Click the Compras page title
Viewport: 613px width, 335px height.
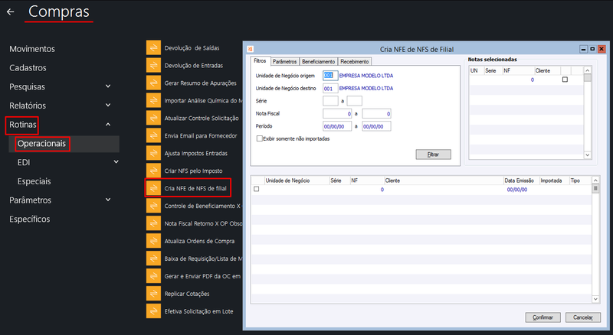(x=59, y=11)
